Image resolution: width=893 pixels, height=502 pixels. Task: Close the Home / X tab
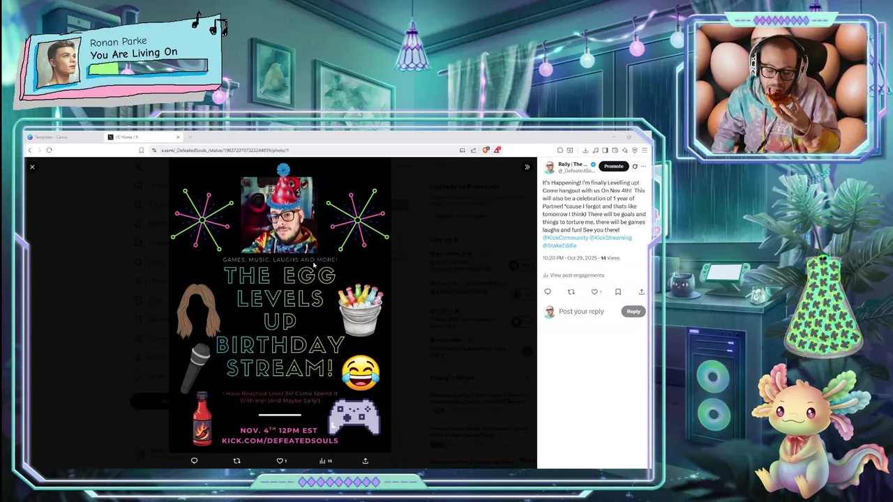(178, 137)
